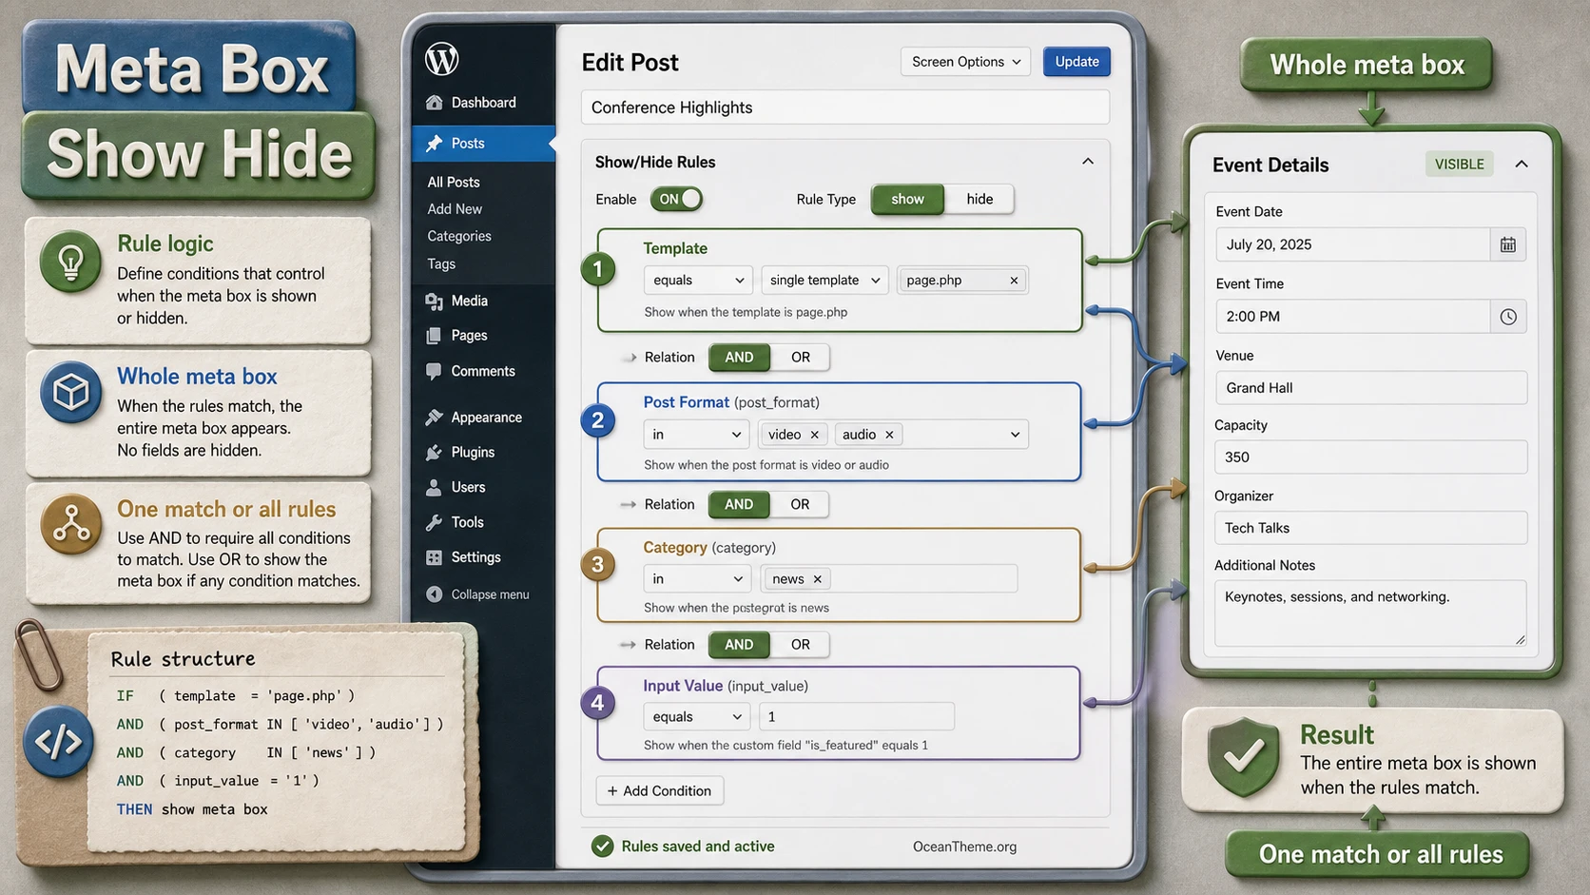Open Add New submenu item

[x=455, y=209]
